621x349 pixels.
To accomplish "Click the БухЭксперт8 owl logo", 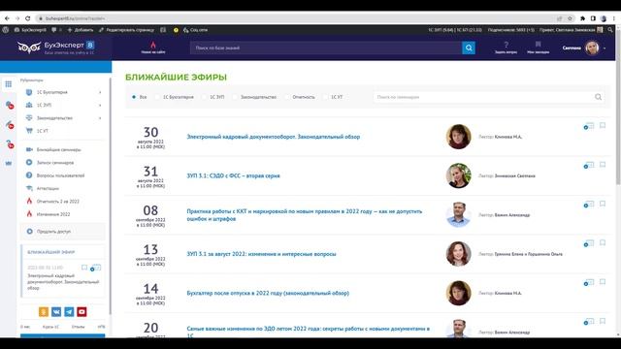I will tap(56, 48).
